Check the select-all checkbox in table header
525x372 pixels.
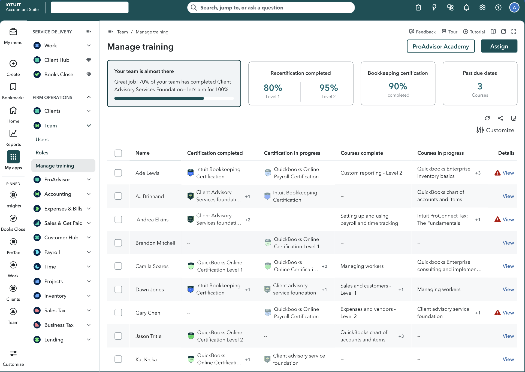[x=118, y=153]
